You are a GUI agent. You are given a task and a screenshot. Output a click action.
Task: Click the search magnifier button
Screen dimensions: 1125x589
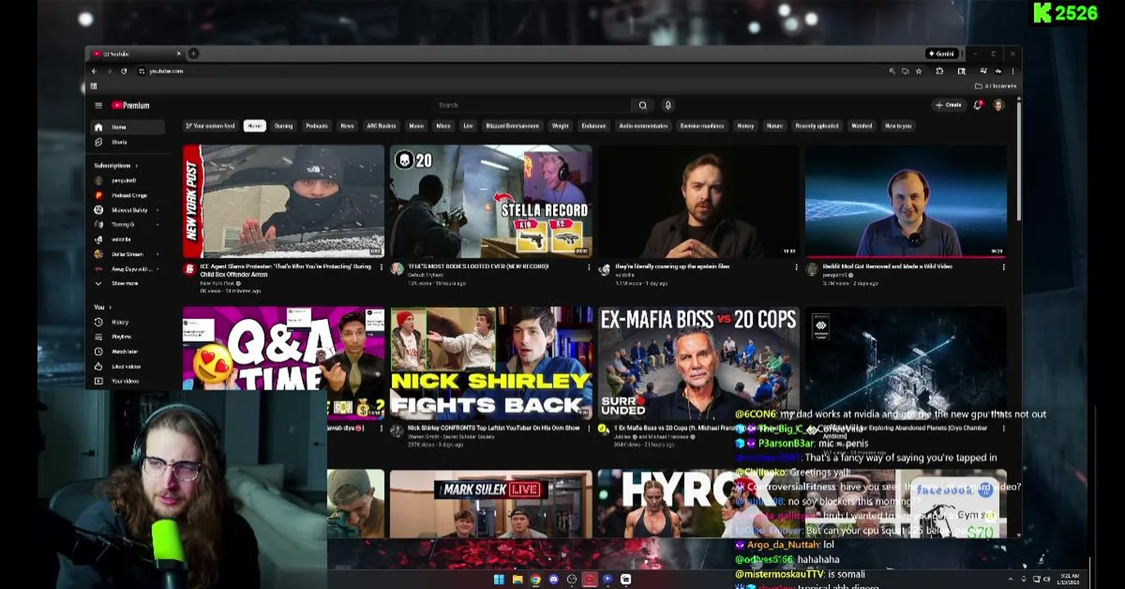pyautogui.click(x=642, y=105)
